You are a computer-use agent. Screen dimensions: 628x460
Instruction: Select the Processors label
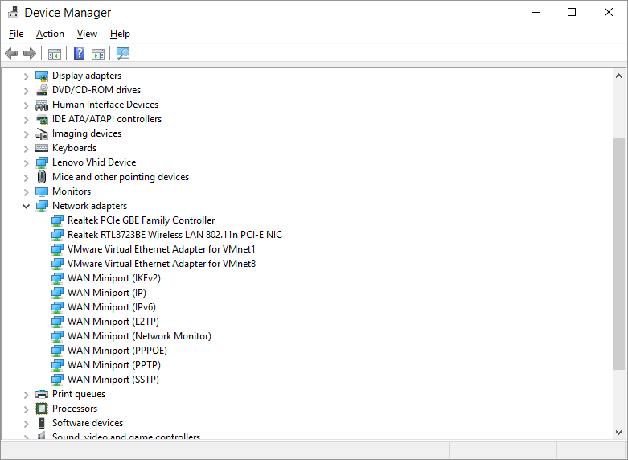click(75, 409)
